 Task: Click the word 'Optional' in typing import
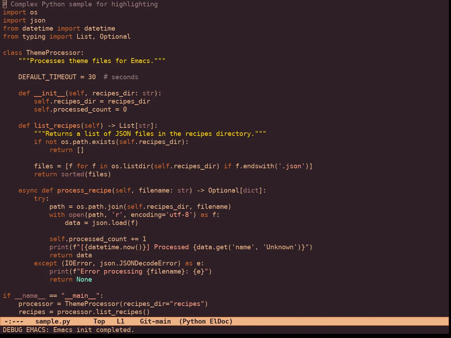[x=115, y=37]
